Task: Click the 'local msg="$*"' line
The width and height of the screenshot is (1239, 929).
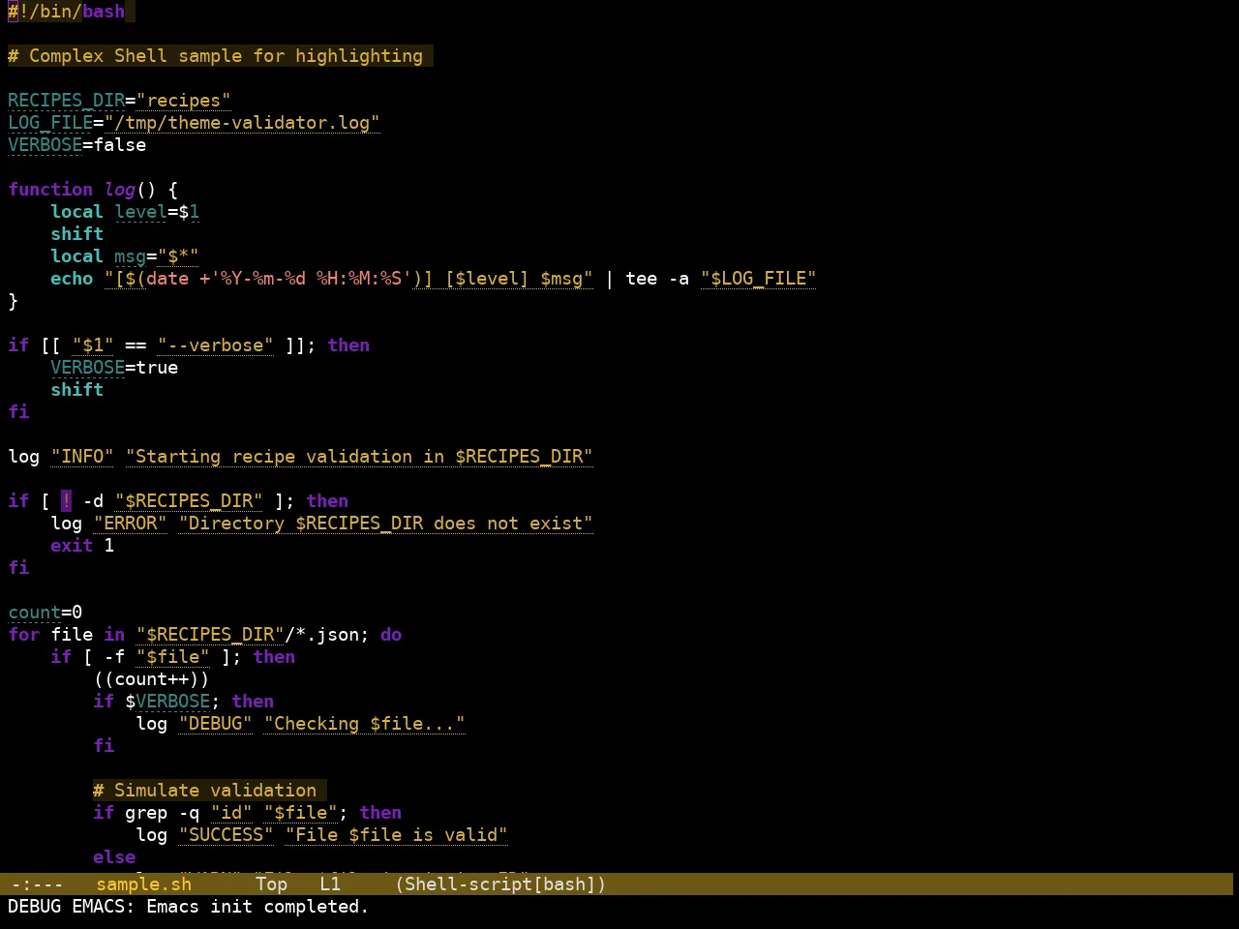Action: click(125, 256)
